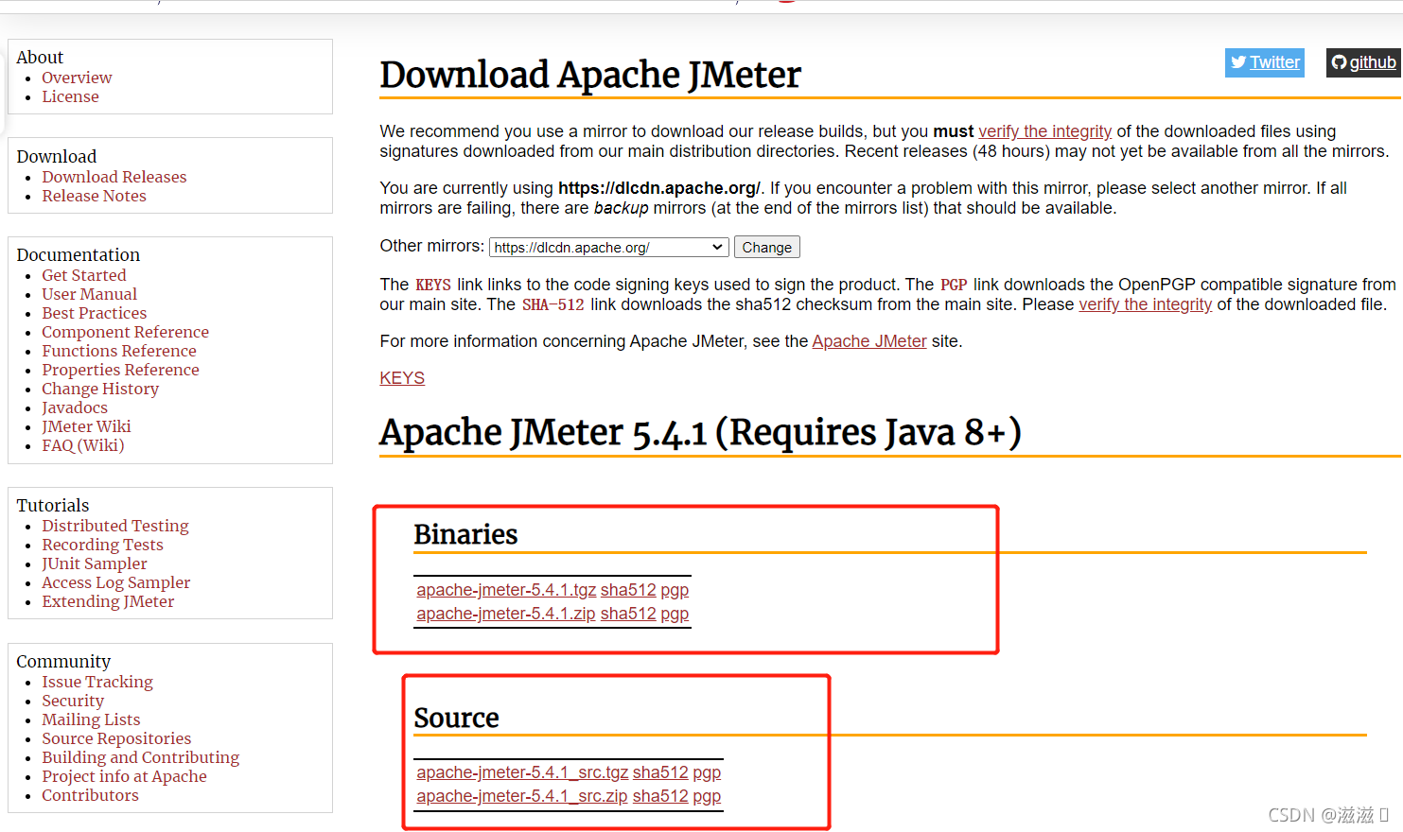Open Properties Reference
Image resolution: width=1403 pixels, height=832 pixels.
tap(120, 370)
